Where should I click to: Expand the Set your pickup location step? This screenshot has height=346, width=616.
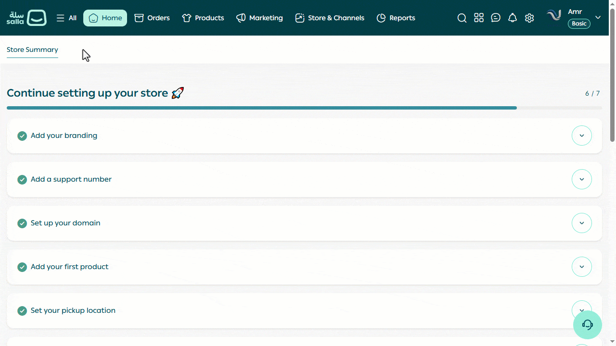582,308
